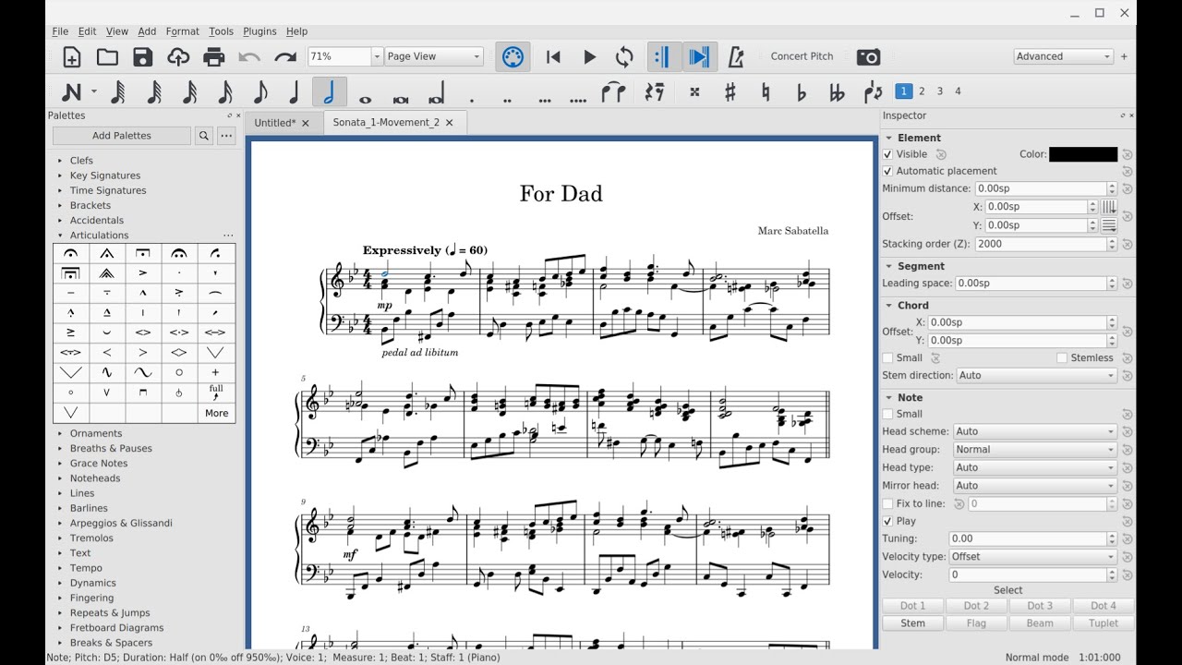Add a tie with tie icon
The height and width of the screenshot is (665, 1182).
tap(613, 92)
